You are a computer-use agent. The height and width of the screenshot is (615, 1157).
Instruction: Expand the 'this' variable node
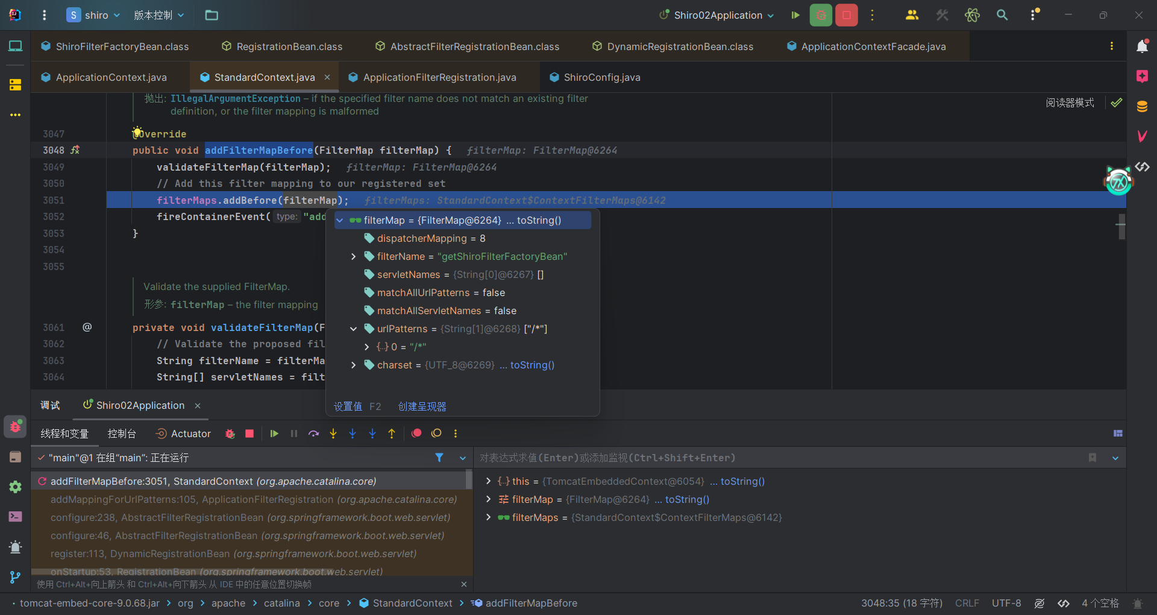point(488,481)
